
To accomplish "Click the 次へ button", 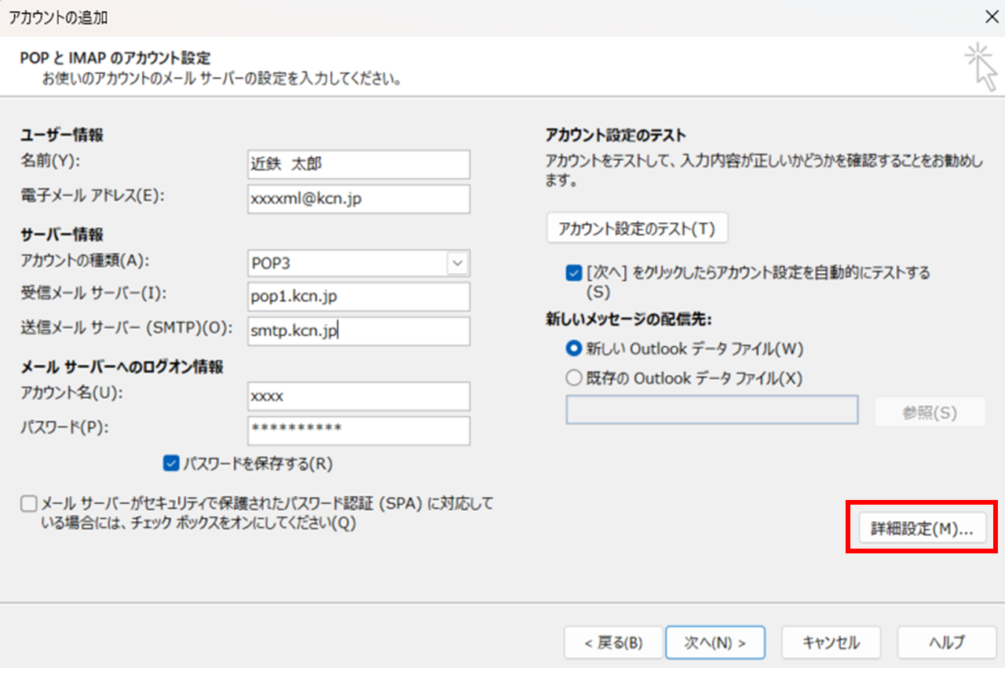I will pos(715,642).
